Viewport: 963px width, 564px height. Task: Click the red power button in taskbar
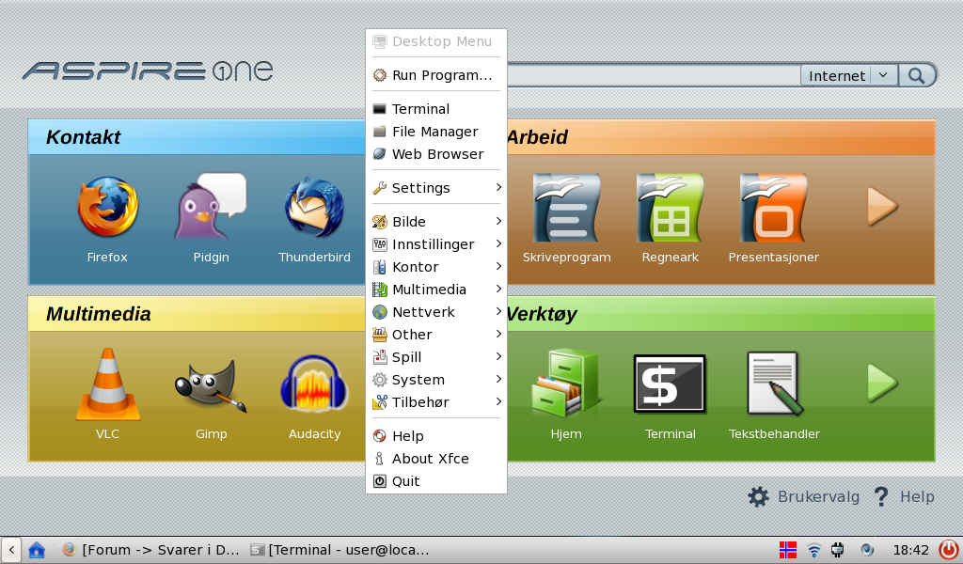tap(949, 549)
